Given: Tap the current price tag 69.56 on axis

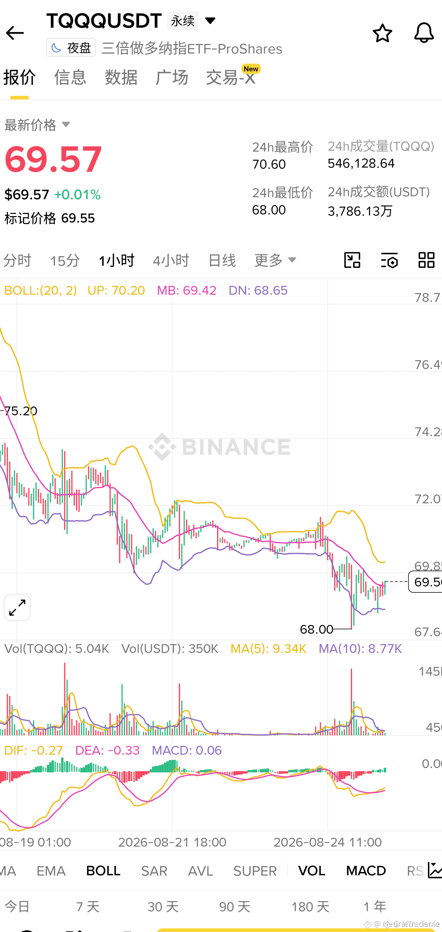Looking at the screenshot, I should click(x=425, y=582).
